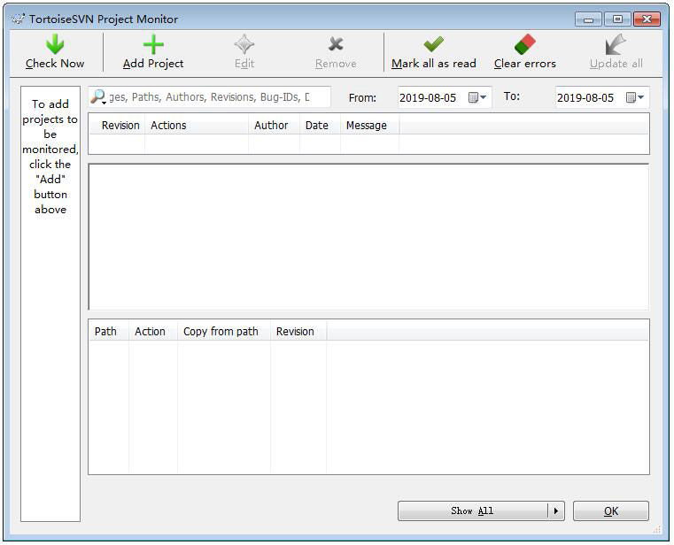674x545 pixels.
Task: Click the Show All button
Action: coord(473,511)
